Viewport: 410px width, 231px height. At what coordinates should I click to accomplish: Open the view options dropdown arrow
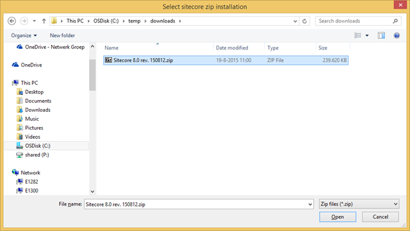(367, 35)
